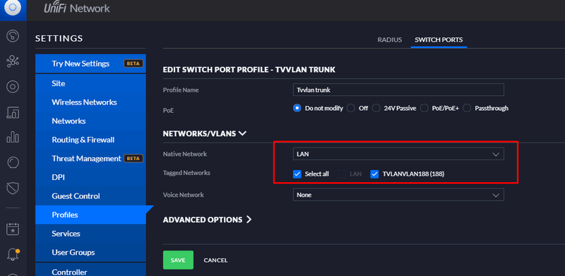
Task: Toggle the Select all tagged networks checkbox
Action: (x=297, y=174)
